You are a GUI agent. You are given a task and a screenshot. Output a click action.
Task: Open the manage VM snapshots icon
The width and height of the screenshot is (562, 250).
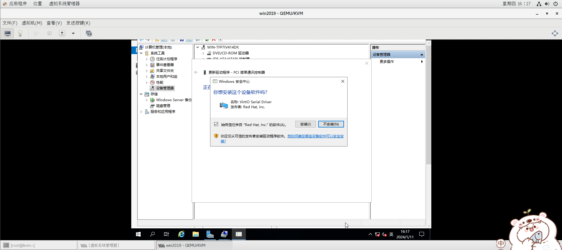coord(89,33)
